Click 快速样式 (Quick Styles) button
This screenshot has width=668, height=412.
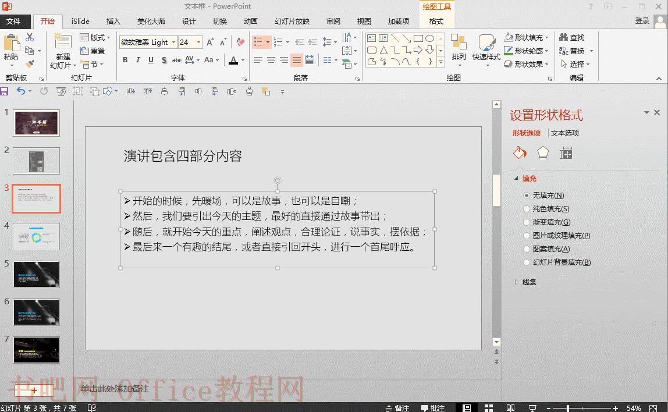pyautogui.click(x=486, y=50)
